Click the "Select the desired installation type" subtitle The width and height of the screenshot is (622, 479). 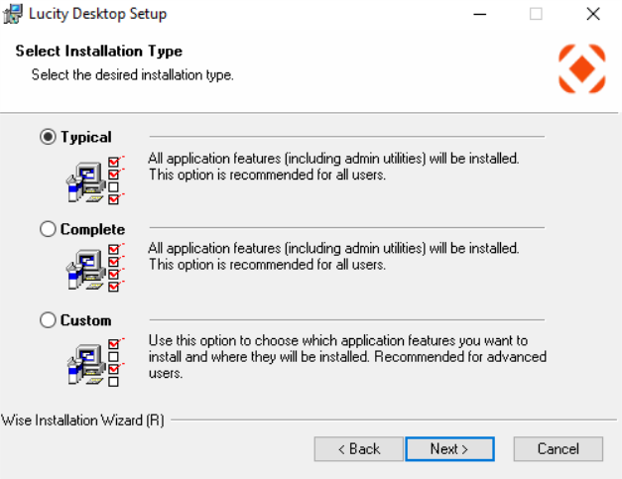click(132, 74)
